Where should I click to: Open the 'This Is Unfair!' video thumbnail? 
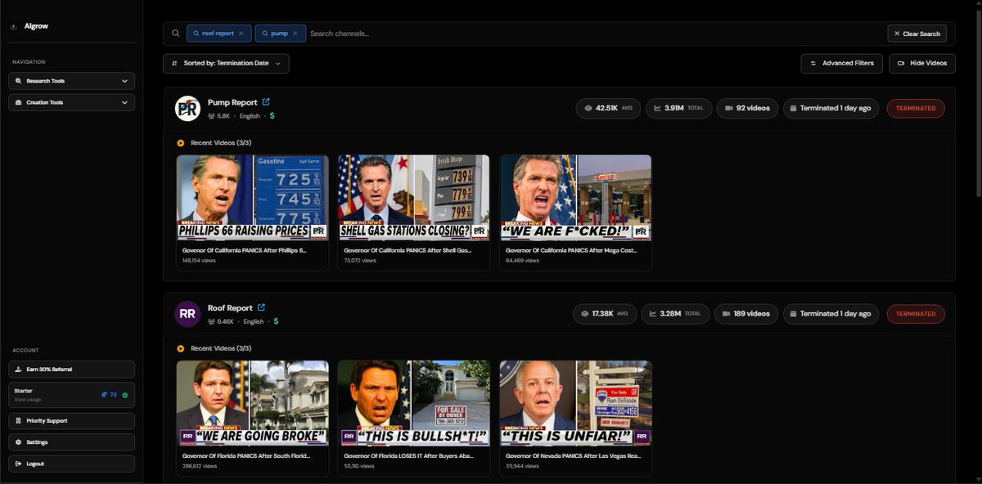tap(575, 403)
